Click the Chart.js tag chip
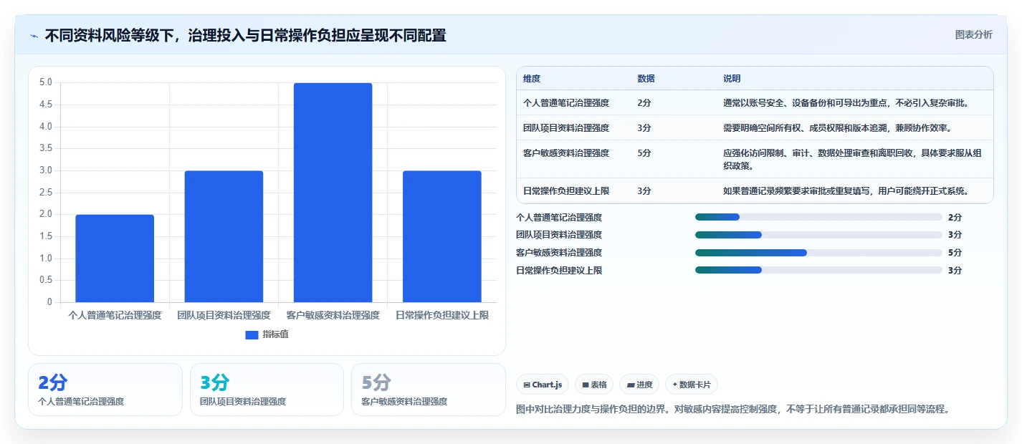The width and height of the screenshot is (1022, 444). (x=543, y=385)
